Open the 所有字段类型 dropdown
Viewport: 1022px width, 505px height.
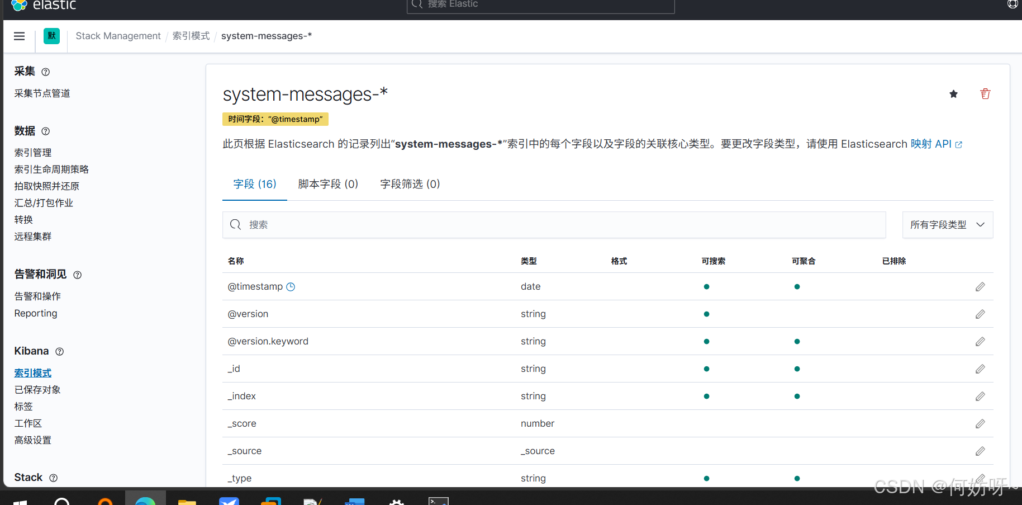click(x=948, y=225)
